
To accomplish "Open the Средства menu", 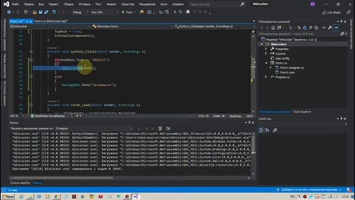I will [128, 4].
